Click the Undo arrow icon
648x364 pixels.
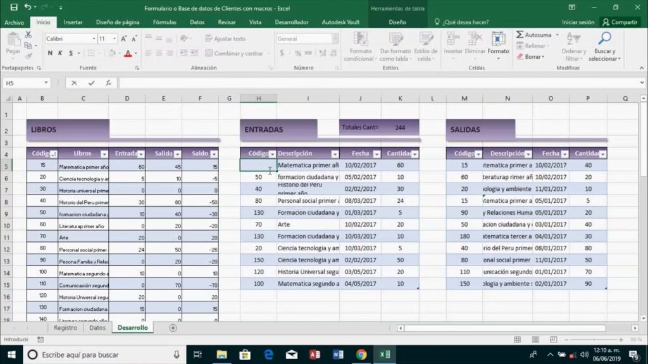[x=28, y=7]
